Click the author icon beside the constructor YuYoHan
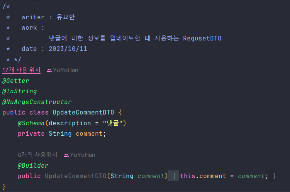290x192 pixels. [66, 155]
